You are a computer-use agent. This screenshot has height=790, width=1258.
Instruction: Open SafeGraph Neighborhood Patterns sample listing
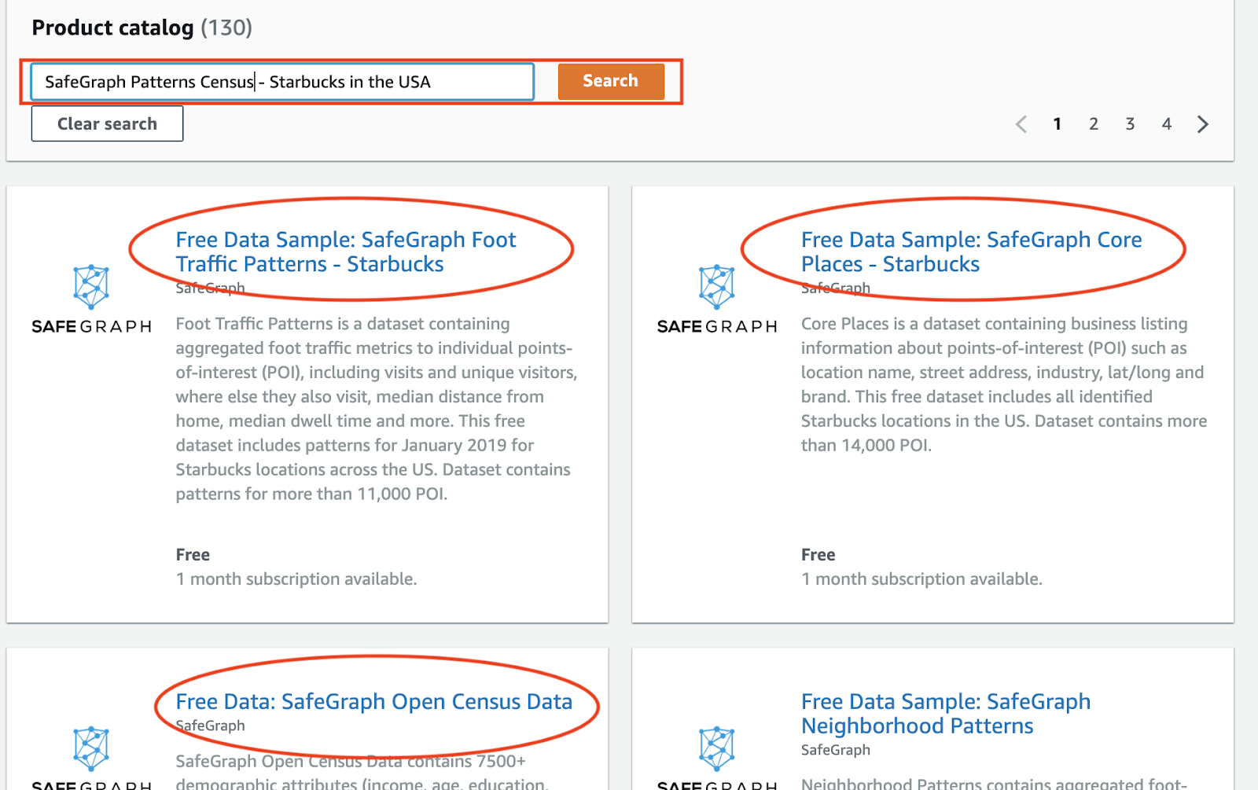click(945, 713)
